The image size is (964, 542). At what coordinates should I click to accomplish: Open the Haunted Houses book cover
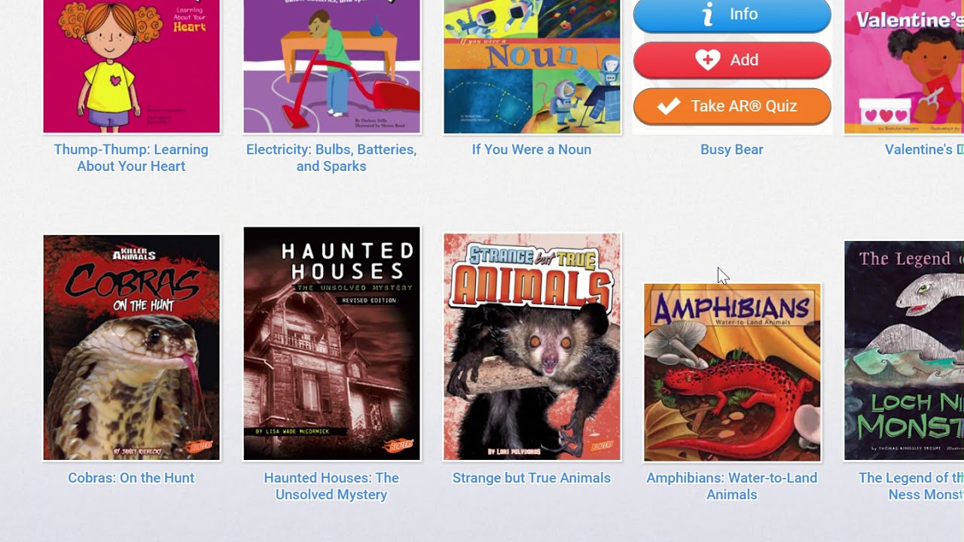coord(332,344)
